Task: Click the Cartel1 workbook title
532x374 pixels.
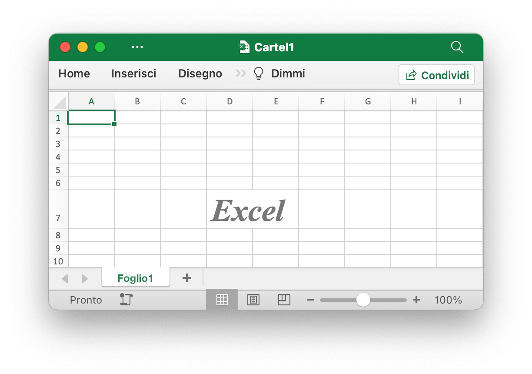Action: tap(274, 47)
